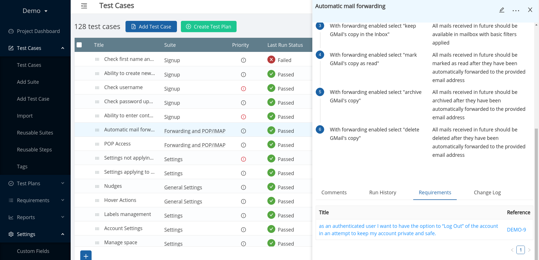Open Import in sidebar menu
This screenshot has height=260, width=539.
click(x=25, y=116)
